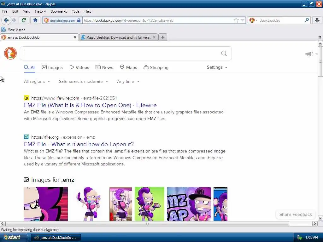
Task: Open the purple close-up face image thumbnail
Action: [46, 204]
